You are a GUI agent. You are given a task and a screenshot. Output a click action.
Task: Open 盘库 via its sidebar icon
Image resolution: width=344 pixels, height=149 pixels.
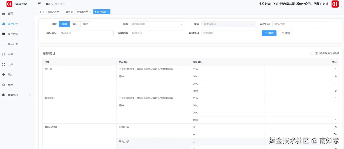coord(4,85)
